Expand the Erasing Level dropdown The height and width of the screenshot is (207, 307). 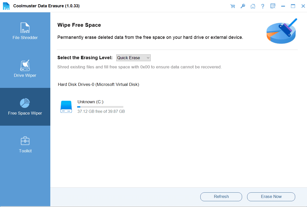(x=133, y=58)
